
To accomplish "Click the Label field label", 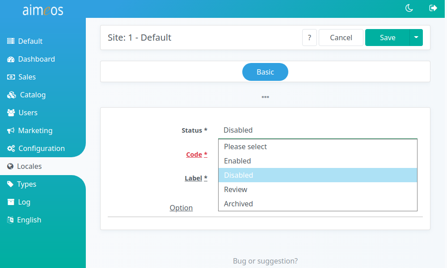I will pos(196,178).
